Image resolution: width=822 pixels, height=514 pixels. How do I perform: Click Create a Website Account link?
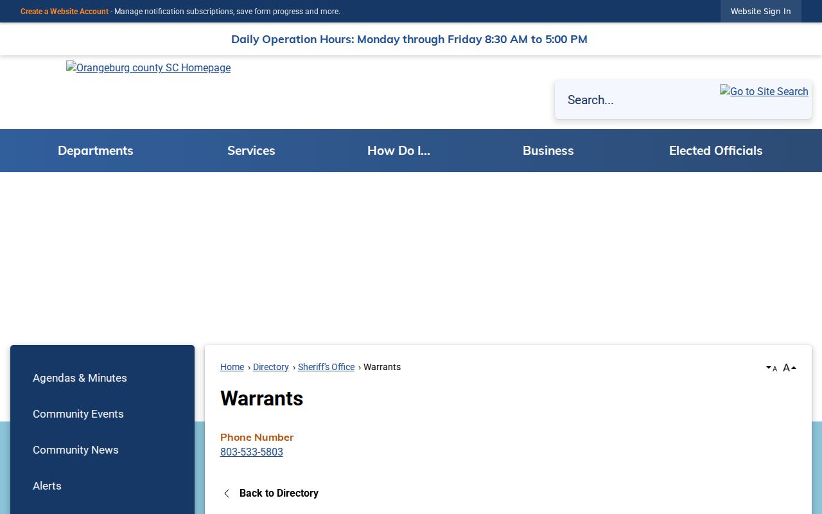pyautogui.click(x=64, y=12)
